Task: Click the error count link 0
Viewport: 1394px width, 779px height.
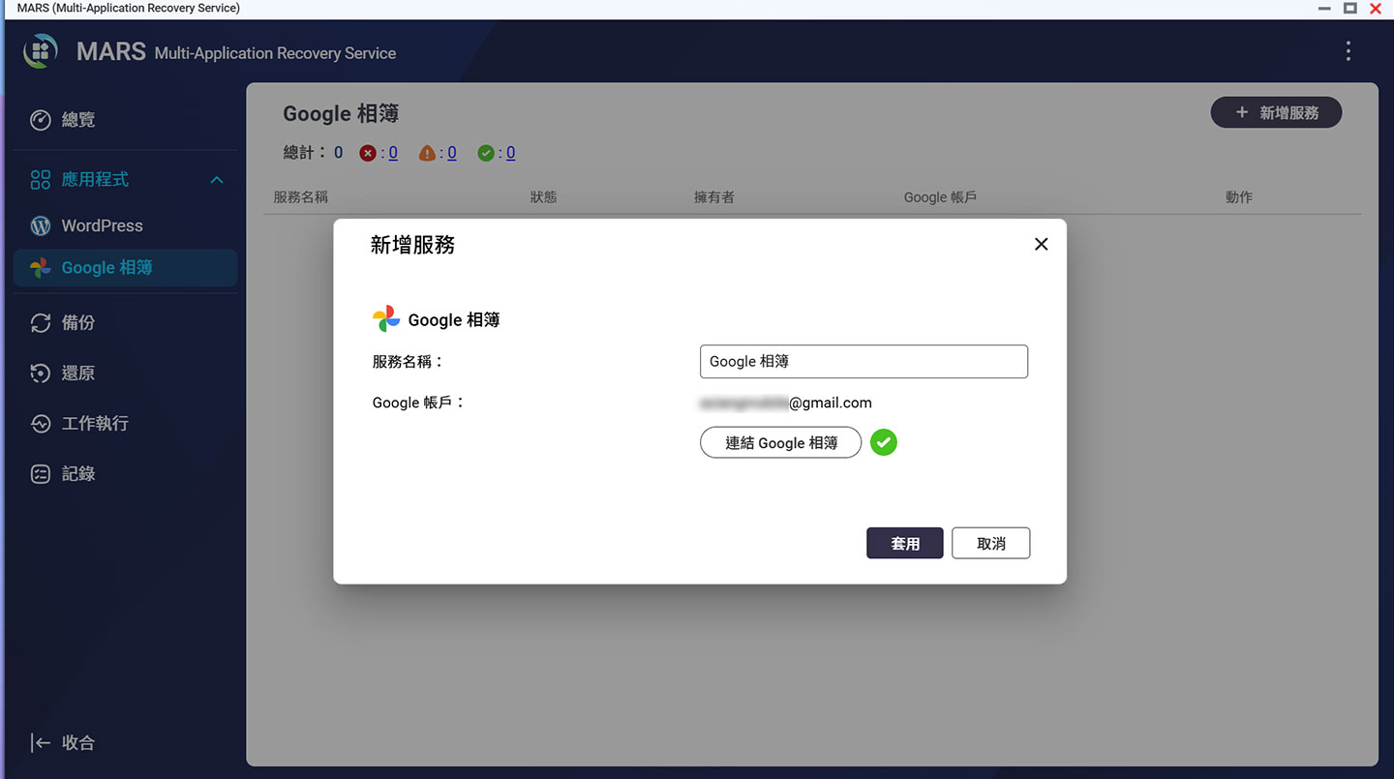Action: pyautogui.click(x=393, y=153)
